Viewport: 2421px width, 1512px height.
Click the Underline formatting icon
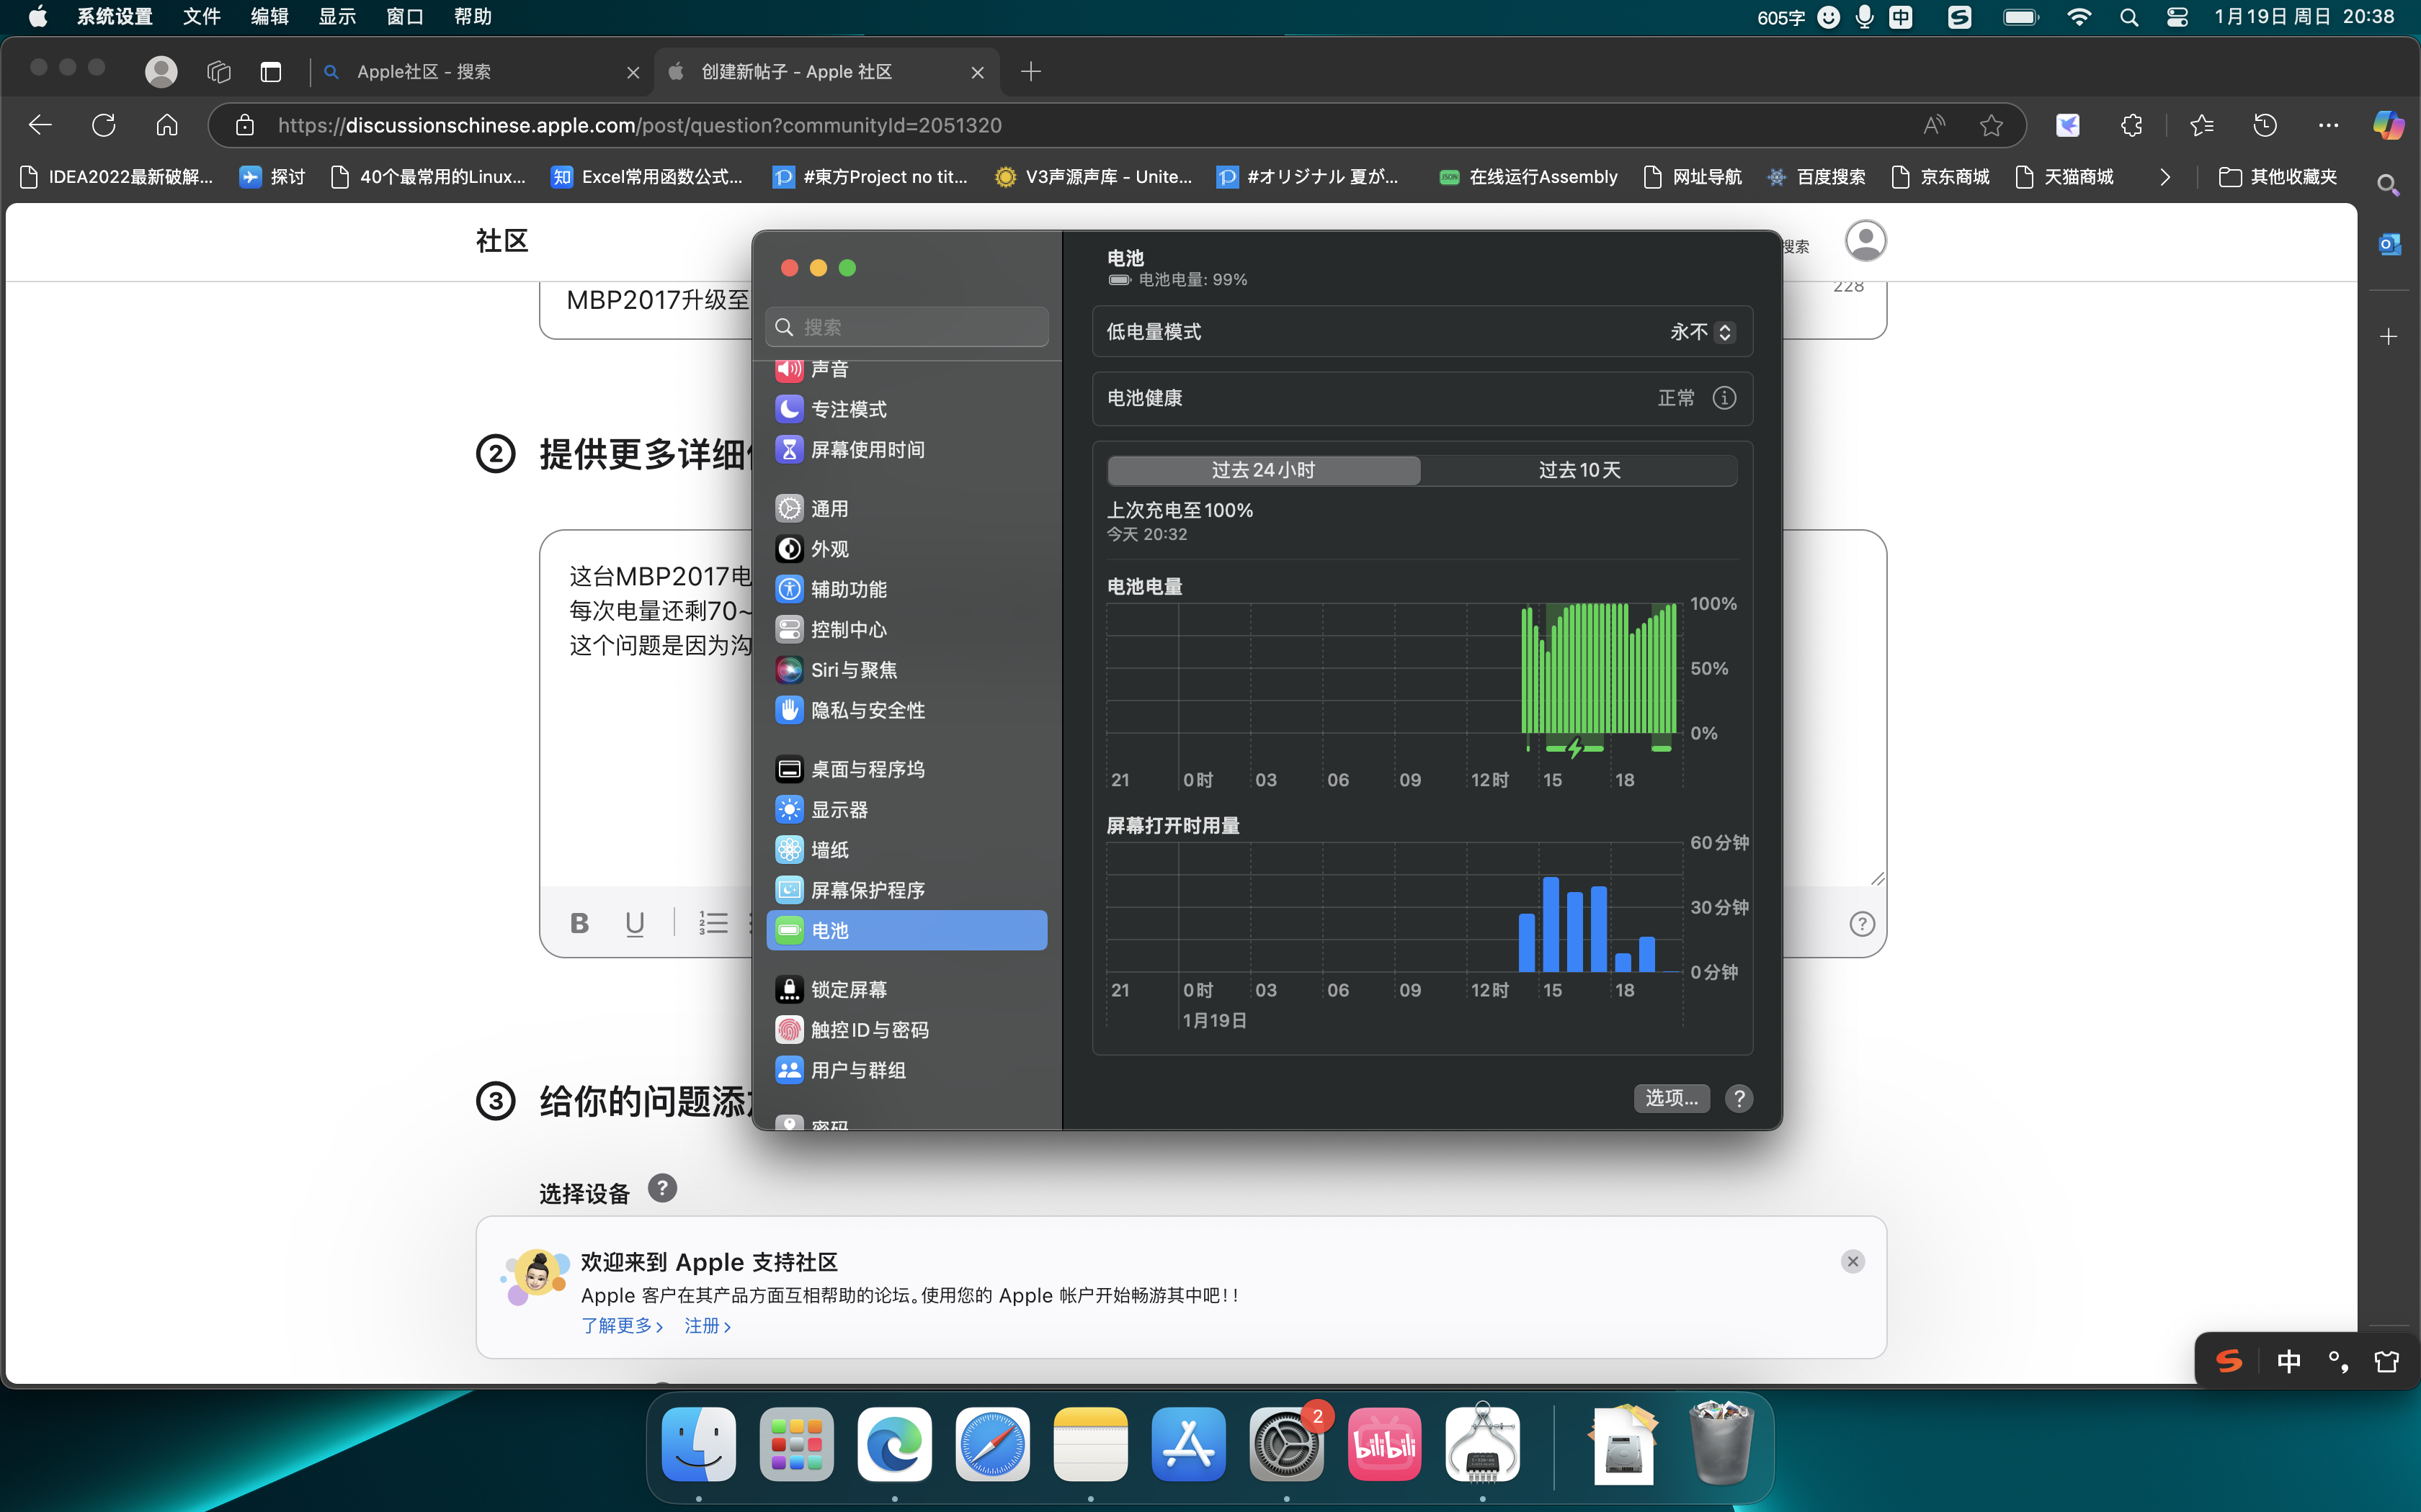coord(634,923)
